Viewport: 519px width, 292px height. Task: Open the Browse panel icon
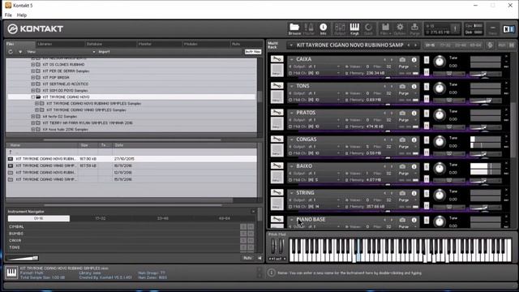pyautogui.click(x=294, y=29)
